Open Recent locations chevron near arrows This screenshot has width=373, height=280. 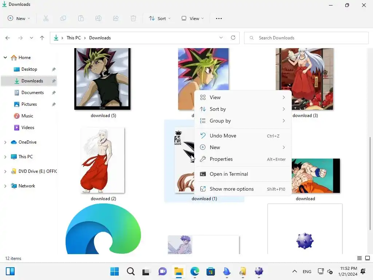coord(31,38)
